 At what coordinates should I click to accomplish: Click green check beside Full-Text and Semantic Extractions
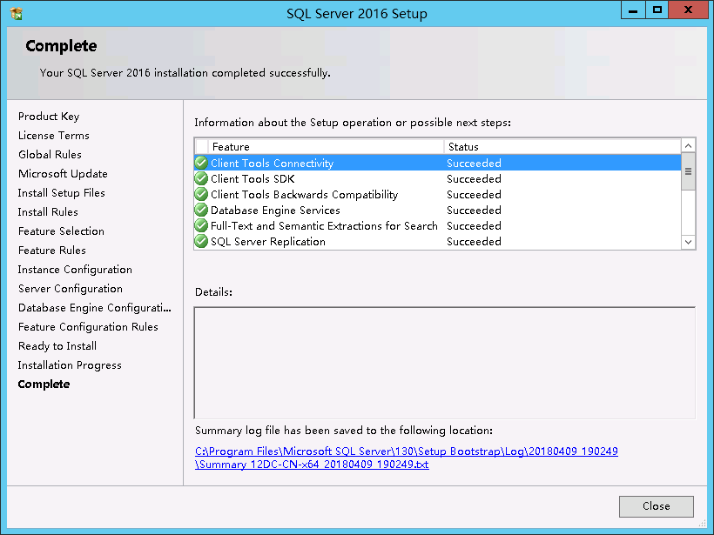(201, 225)
